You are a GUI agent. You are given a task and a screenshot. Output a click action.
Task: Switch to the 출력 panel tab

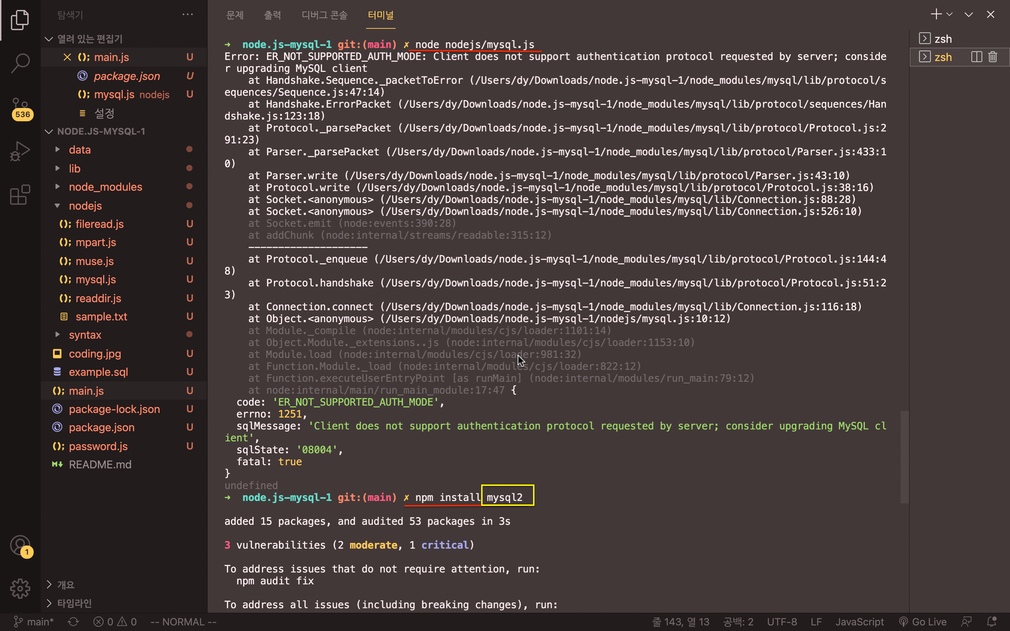272,15
